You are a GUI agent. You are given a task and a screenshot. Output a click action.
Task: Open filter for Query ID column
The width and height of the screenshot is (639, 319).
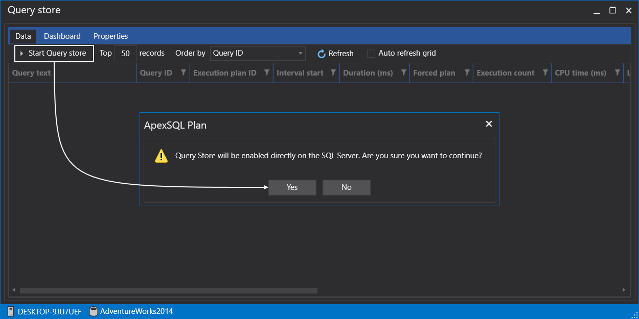pyautogui.click(x=182, y=73)
